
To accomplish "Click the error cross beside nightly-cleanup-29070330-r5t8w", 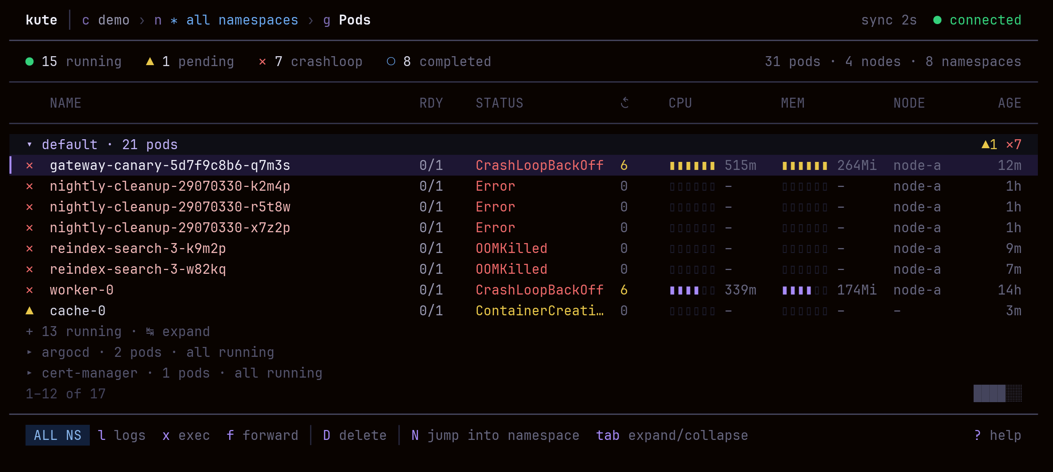I will (29, 207).
